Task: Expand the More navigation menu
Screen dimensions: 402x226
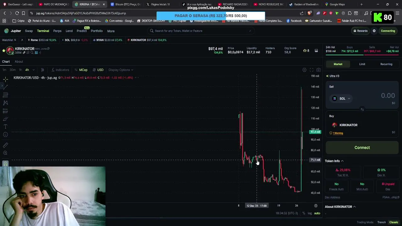Action: (111, 31)
